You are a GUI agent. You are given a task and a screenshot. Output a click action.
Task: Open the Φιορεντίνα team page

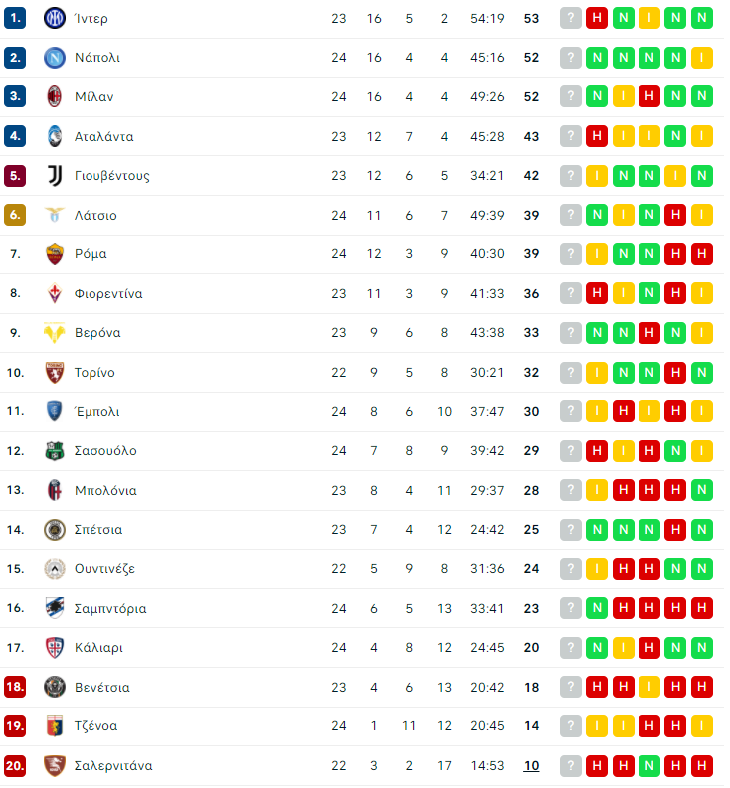tap(108, 293)
